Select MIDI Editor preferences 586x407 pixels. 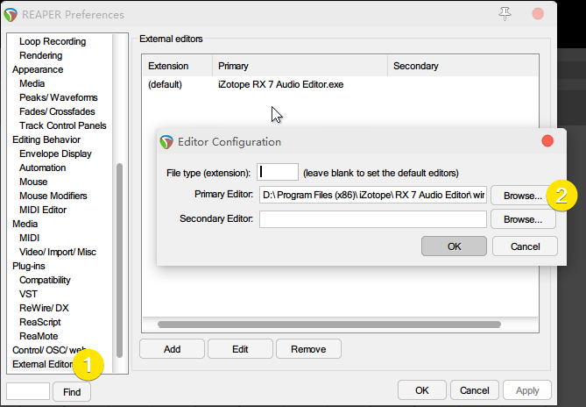pos(43,210)
